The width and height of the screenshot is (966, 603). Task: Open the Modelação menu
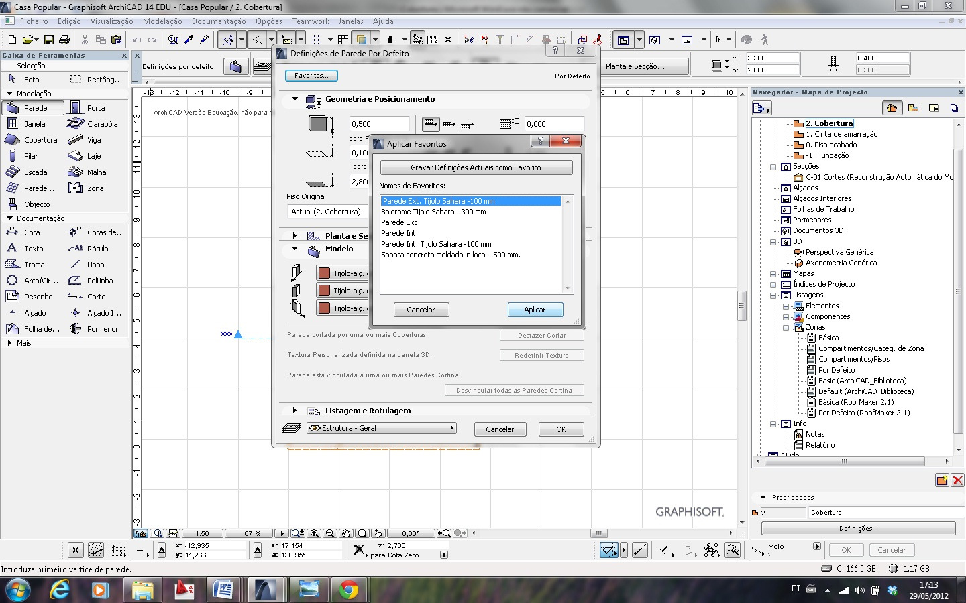[x=162, y=21]
